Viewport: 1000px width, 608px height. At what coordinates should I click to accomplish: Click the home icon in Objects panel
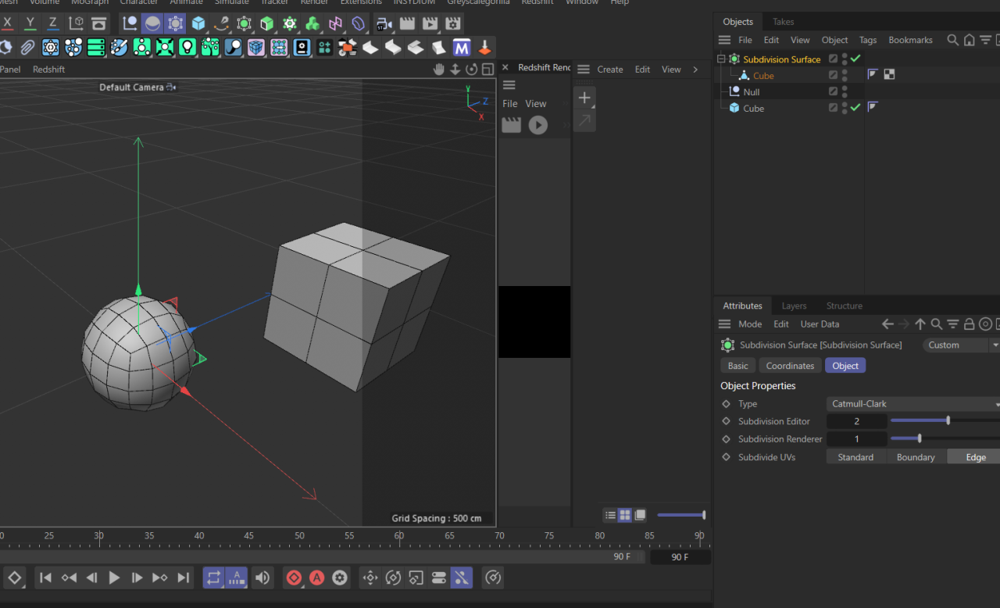pos(969,40)
